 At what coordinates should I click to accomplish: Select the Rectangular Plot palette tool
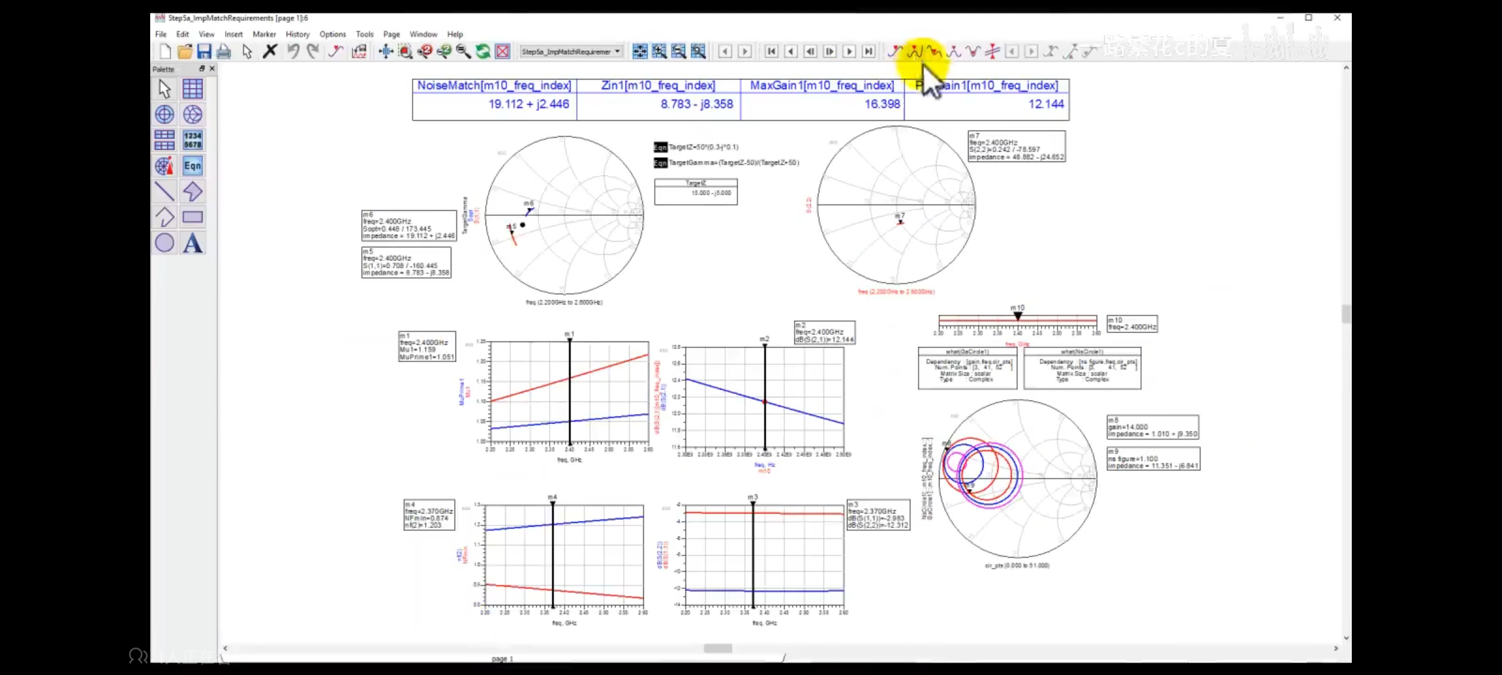coord(192,89)
